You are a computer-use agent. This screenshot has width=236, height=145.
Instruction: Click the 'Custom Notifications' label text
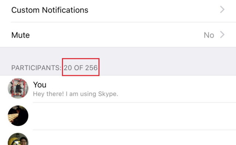pyautogui.click(x=50, y=10)
